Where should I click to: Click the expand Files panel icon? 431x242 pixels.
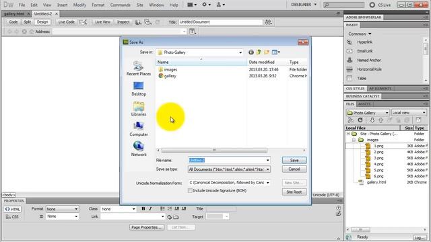[x=418, y=120]
